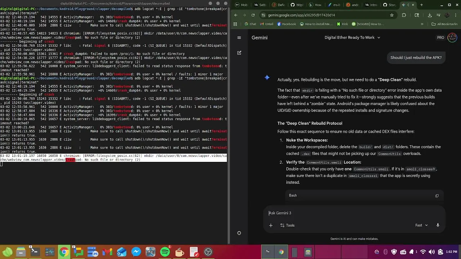Reload the Gemini page
Screen dimensions: 461x259
pos(253,15)
